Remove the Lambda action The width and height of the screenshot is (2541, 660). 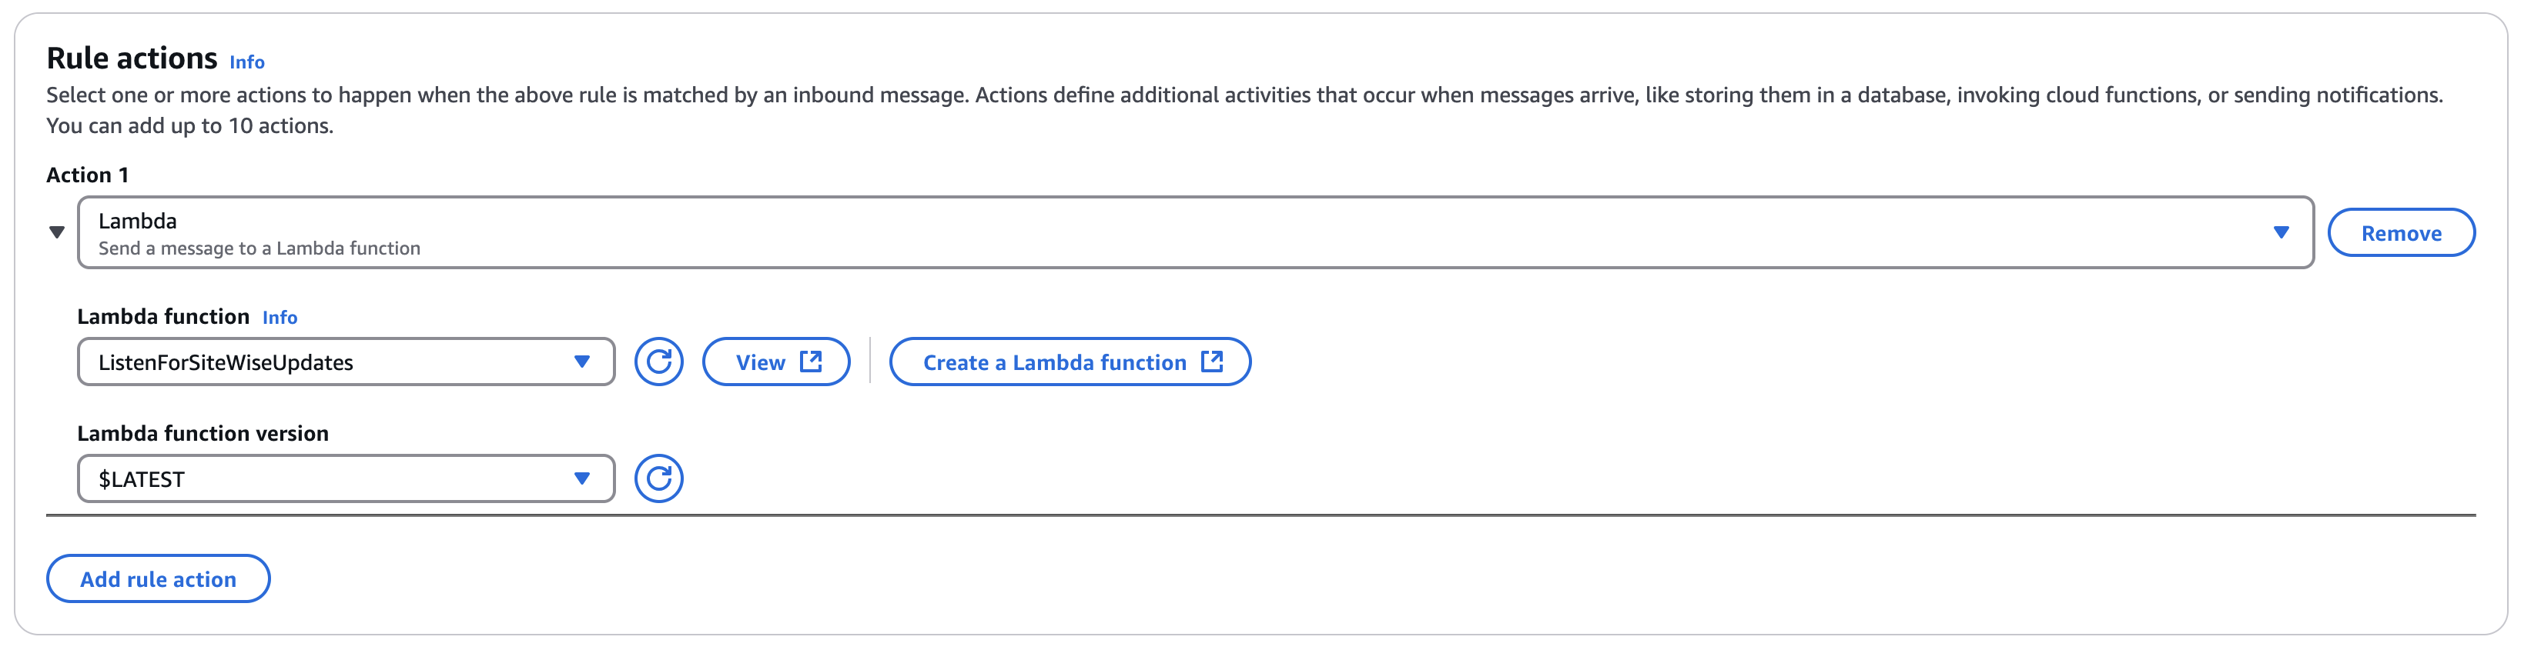click(x=2401, y=232)
